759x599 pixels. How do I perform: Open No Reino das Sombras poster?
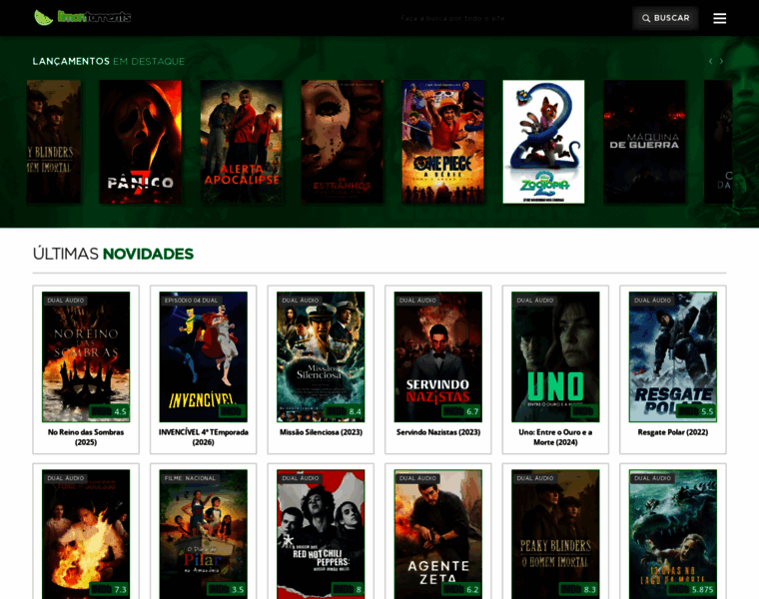86,356
